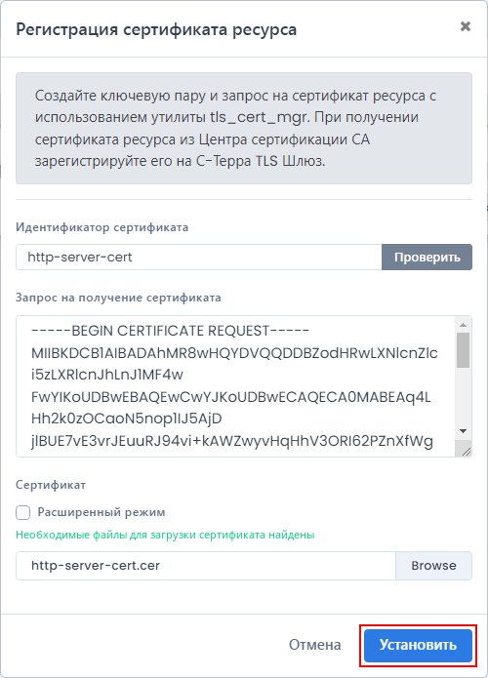
Task: Click the Запрос на получение сертификата label
Action: (118, 298)
